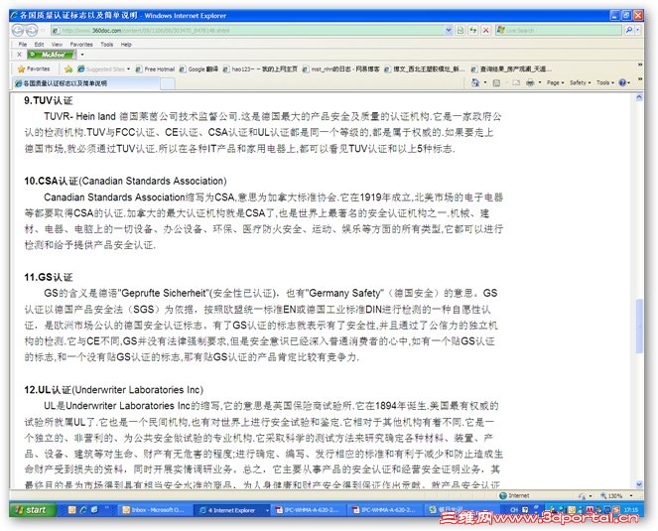
Task: Click the Internet zone status indicator
Action: coord(514,495)
